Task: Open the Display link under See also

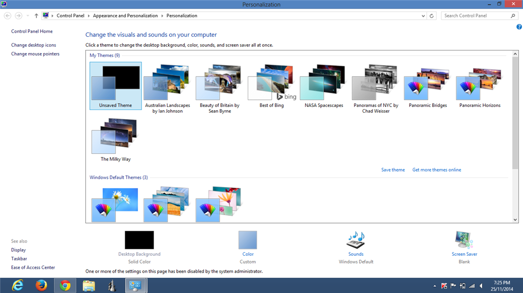Action: tap(18, 250)
